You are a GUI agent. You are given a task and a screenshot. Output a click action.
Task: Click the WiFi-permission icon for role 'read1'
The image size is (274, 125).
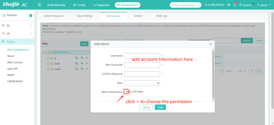point(82,69)
